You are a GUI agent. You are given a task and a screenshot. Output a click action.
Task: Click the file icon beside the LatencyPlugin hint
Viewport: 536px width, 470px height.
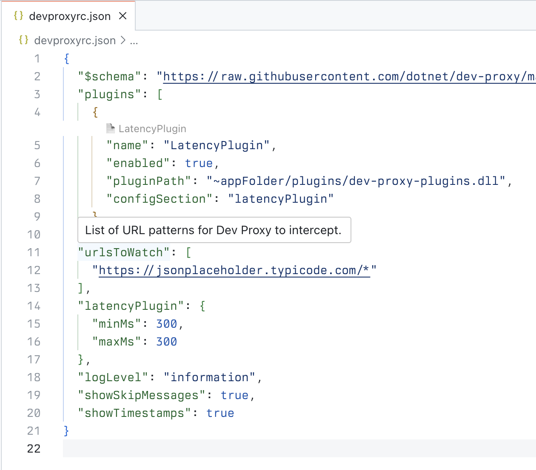click(111, 128)
